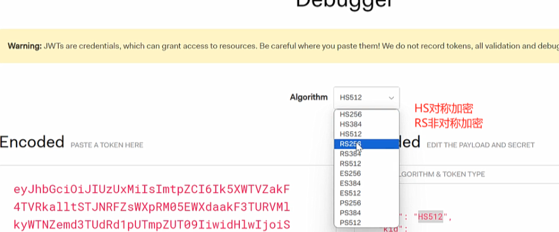This screenshot has width=559, height=232.
Task: Choose the PS256 algorithm option
Action: pos(350,203)
